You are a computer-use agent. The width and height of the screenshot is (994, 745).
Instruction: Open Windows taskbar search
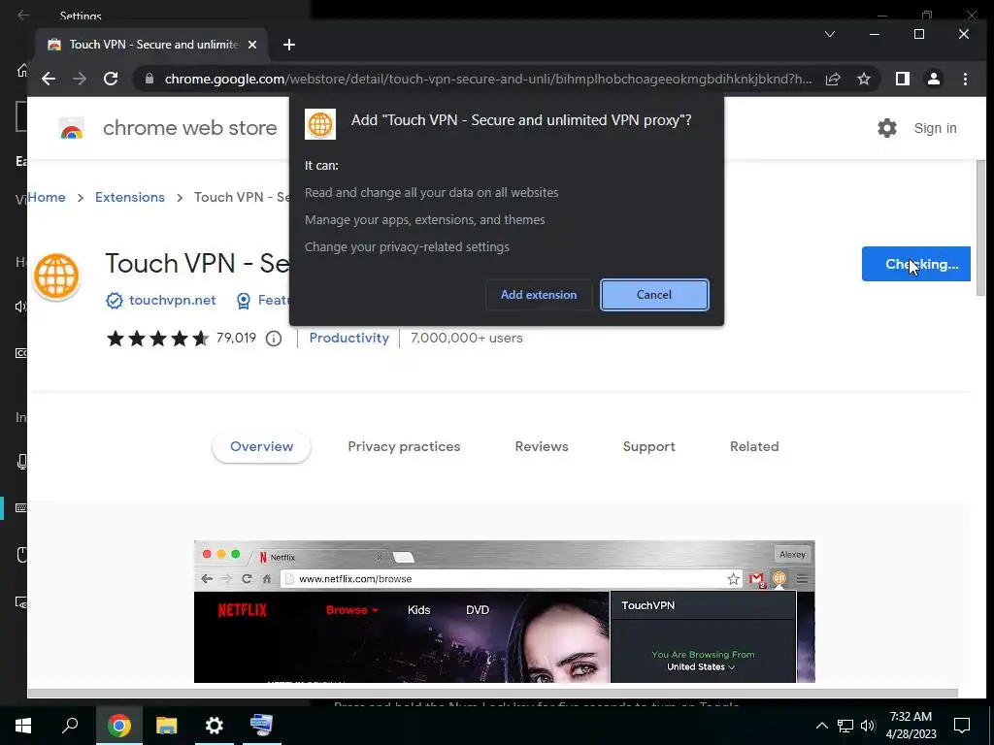point(70,725)
